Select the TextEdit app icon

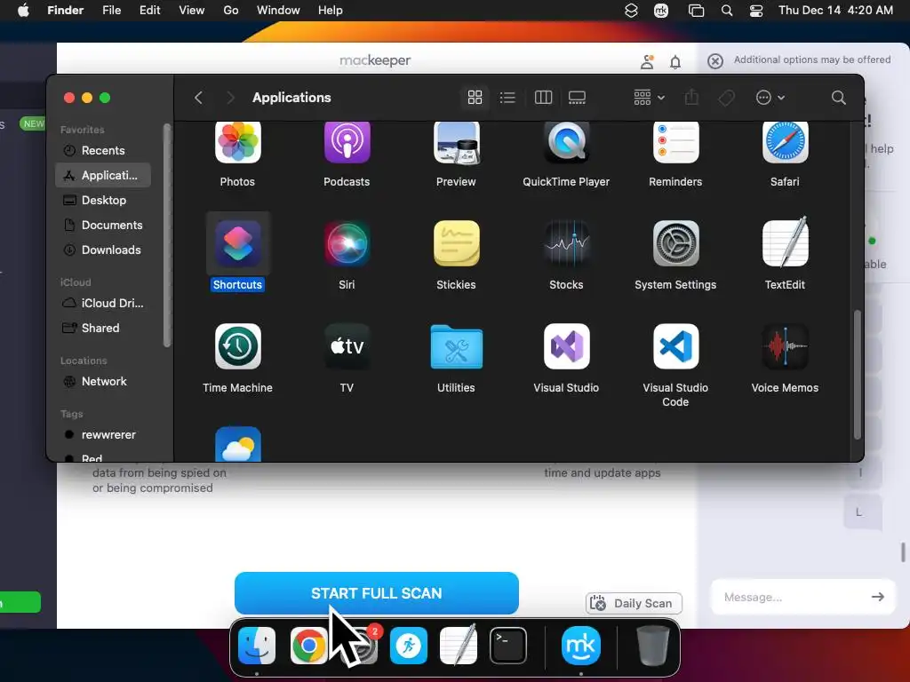click(785, 242)
